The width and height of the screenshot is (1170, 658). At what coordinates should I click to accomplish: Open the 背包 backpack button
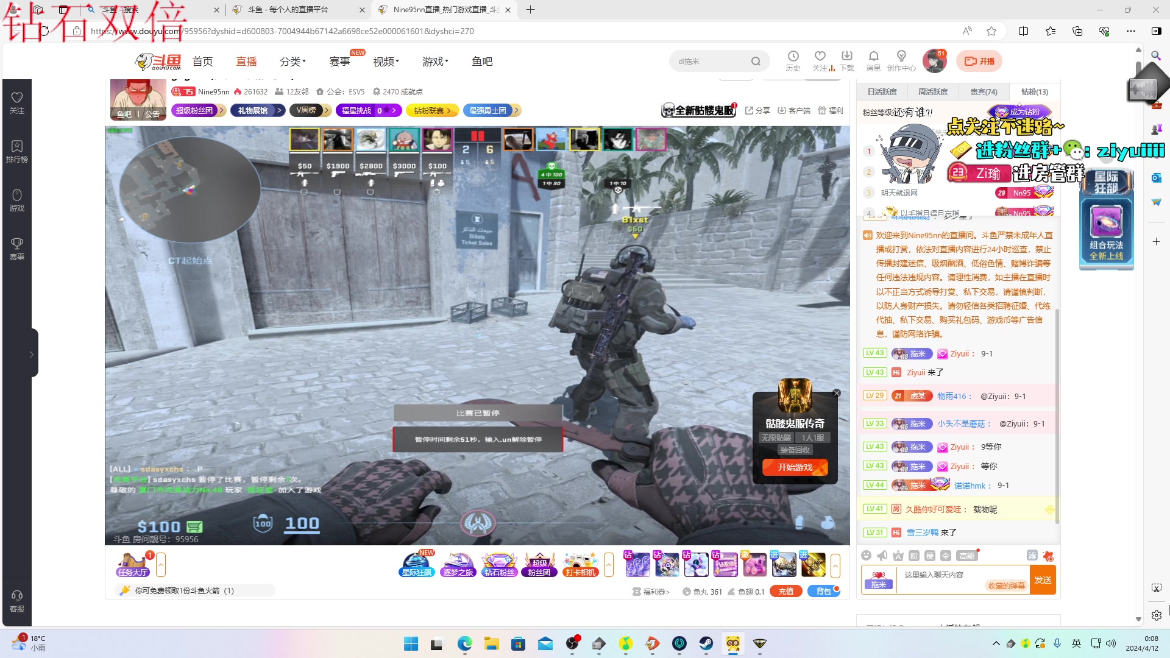(824, 591)
